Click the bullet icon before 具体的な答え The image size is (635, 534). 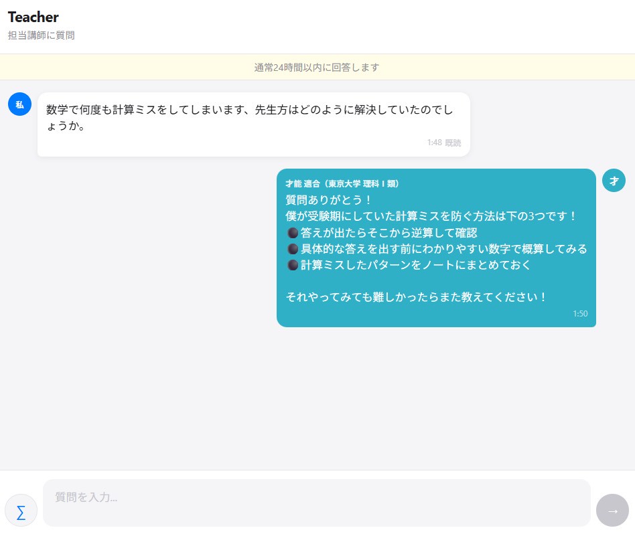point(292,249)
